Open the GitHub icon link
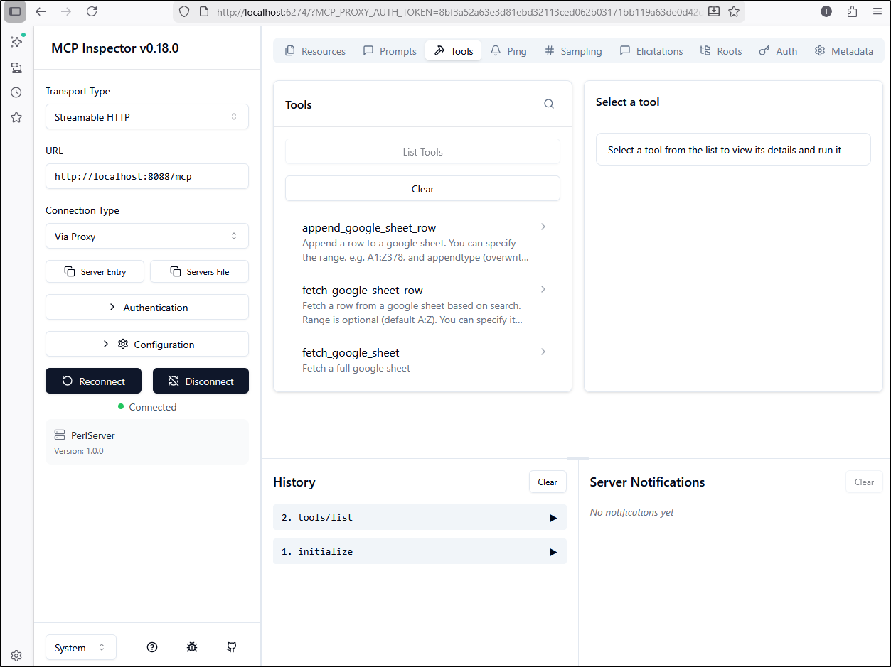This screenshot has height=667, width=891. (232, 647)
